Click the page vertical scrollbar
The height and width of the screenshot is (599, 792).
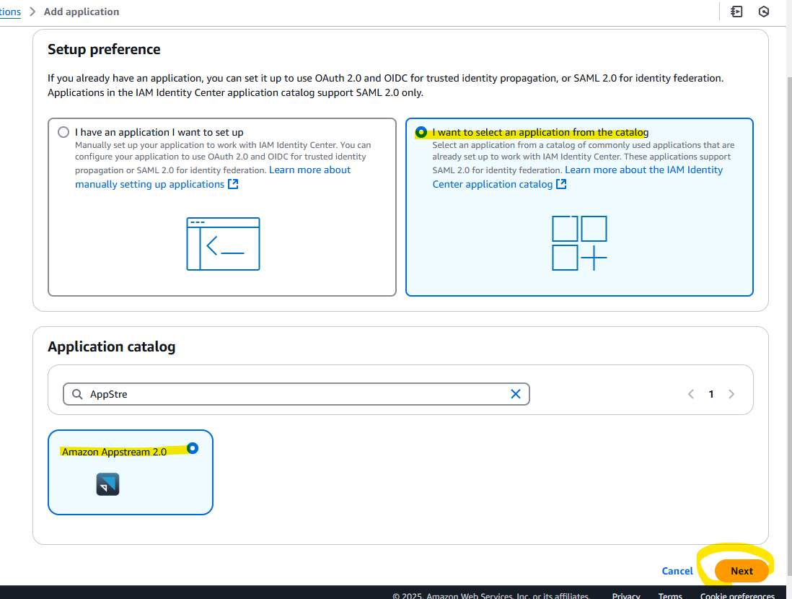tap(789, 325)
